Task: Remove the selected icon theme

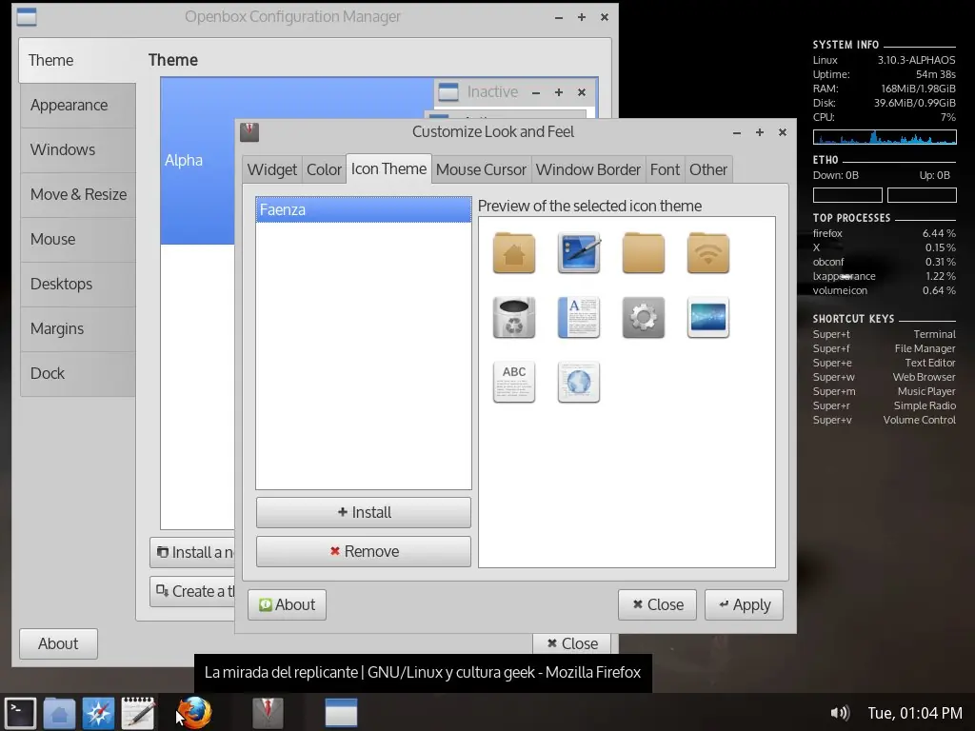Action: click(364, 551)
